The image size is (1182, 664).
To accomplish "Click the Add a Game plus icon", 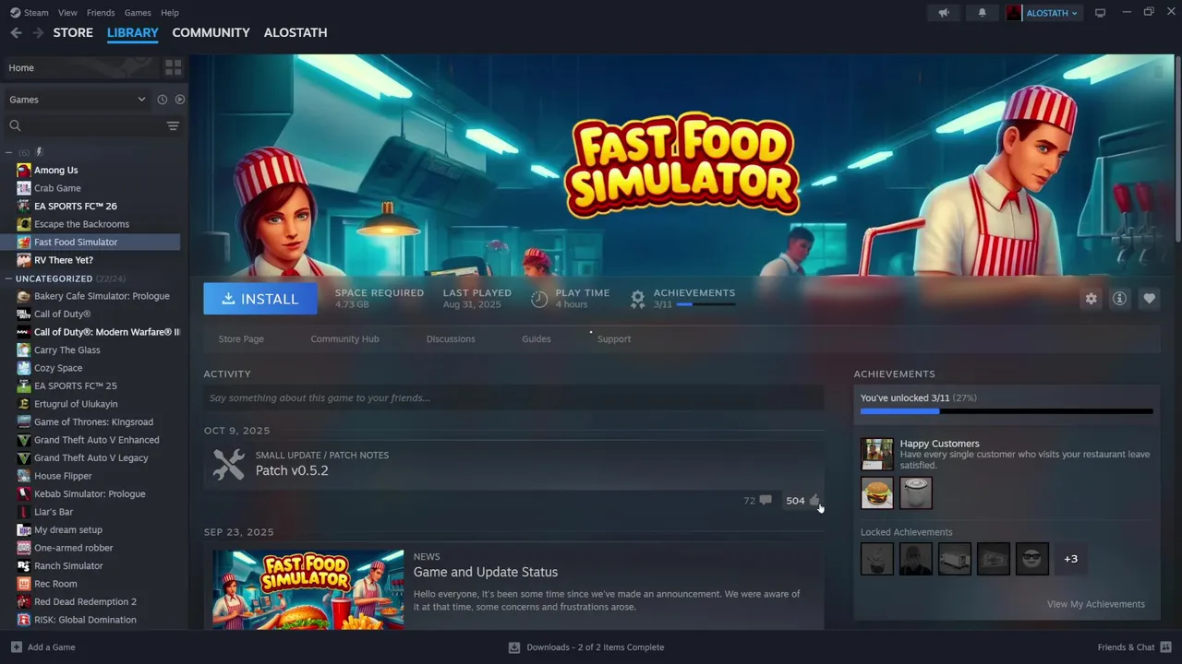I will click(16, 646).
